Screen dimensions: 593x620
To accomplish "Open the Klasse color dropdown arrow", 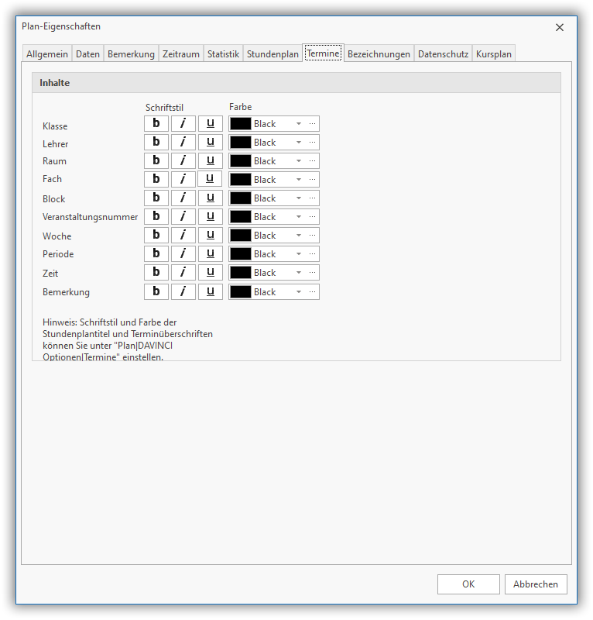I will (298, 124).
